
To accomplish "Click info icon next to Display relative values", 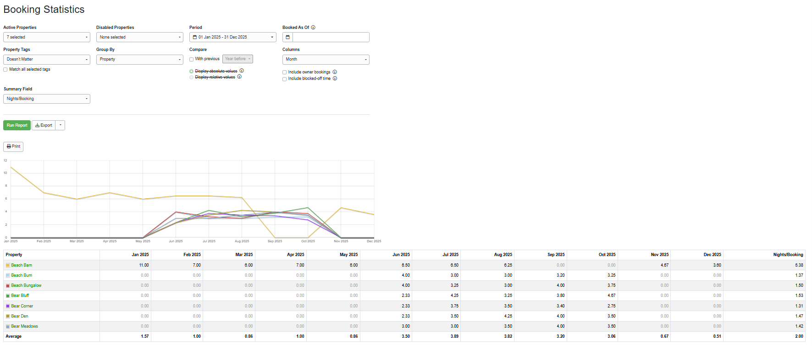I will tap(239, 77).
